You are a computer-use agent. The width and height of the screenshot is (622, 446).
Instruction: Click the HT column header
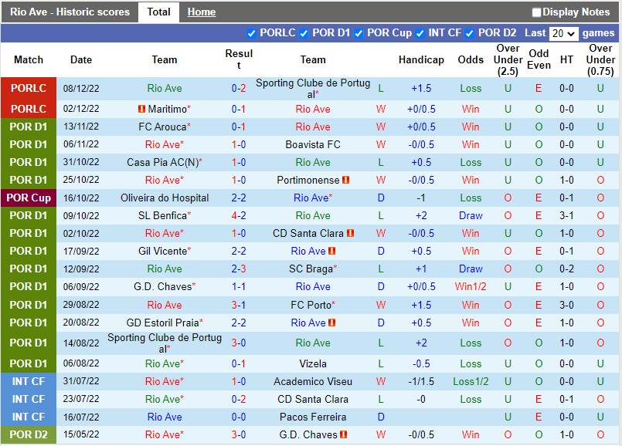tap(566, 60)
